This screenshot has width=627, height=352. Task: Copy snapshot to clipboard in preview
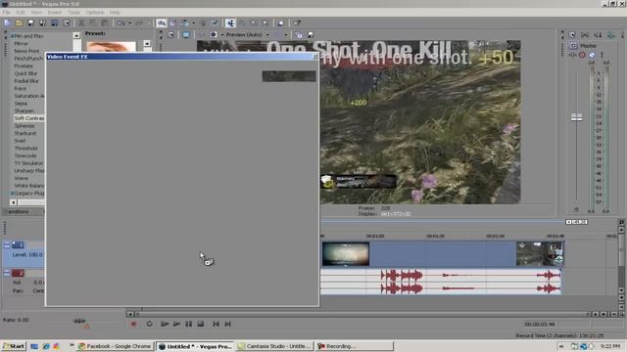[x=299, y=35]
